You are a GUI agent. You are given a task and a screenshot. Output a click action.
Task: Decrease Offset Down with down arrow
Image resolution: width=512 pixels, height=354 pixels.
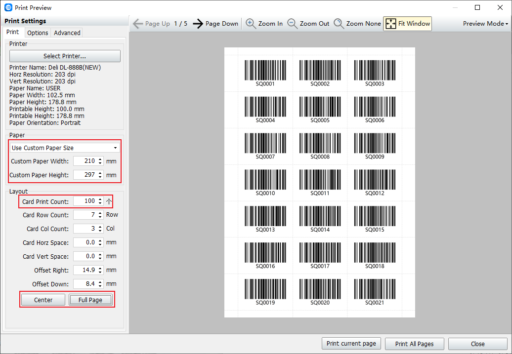tap(100, 286)
